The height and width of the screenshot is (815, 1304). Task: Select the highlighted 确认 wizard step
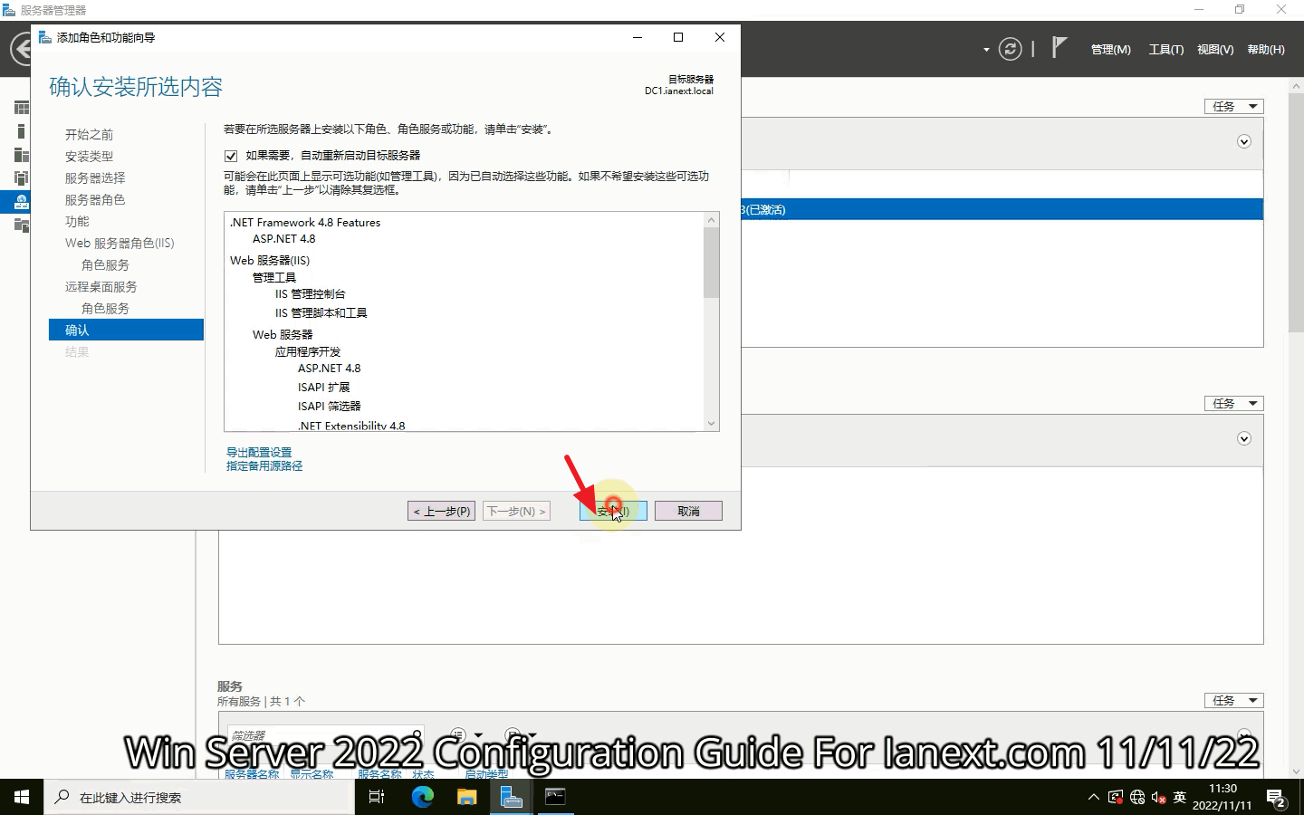pyautogui.click(x=126, y=330)
